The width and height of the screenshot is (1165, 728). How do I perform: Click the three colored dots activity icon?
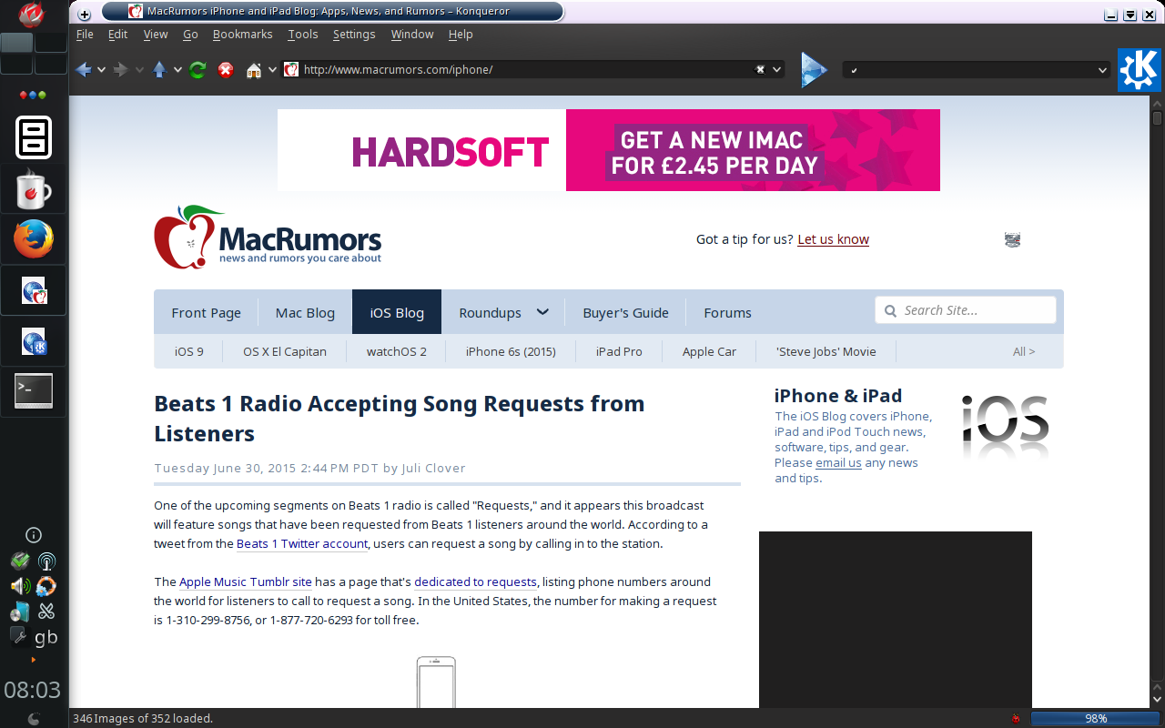pyautogui.click(x=33, y=95)
